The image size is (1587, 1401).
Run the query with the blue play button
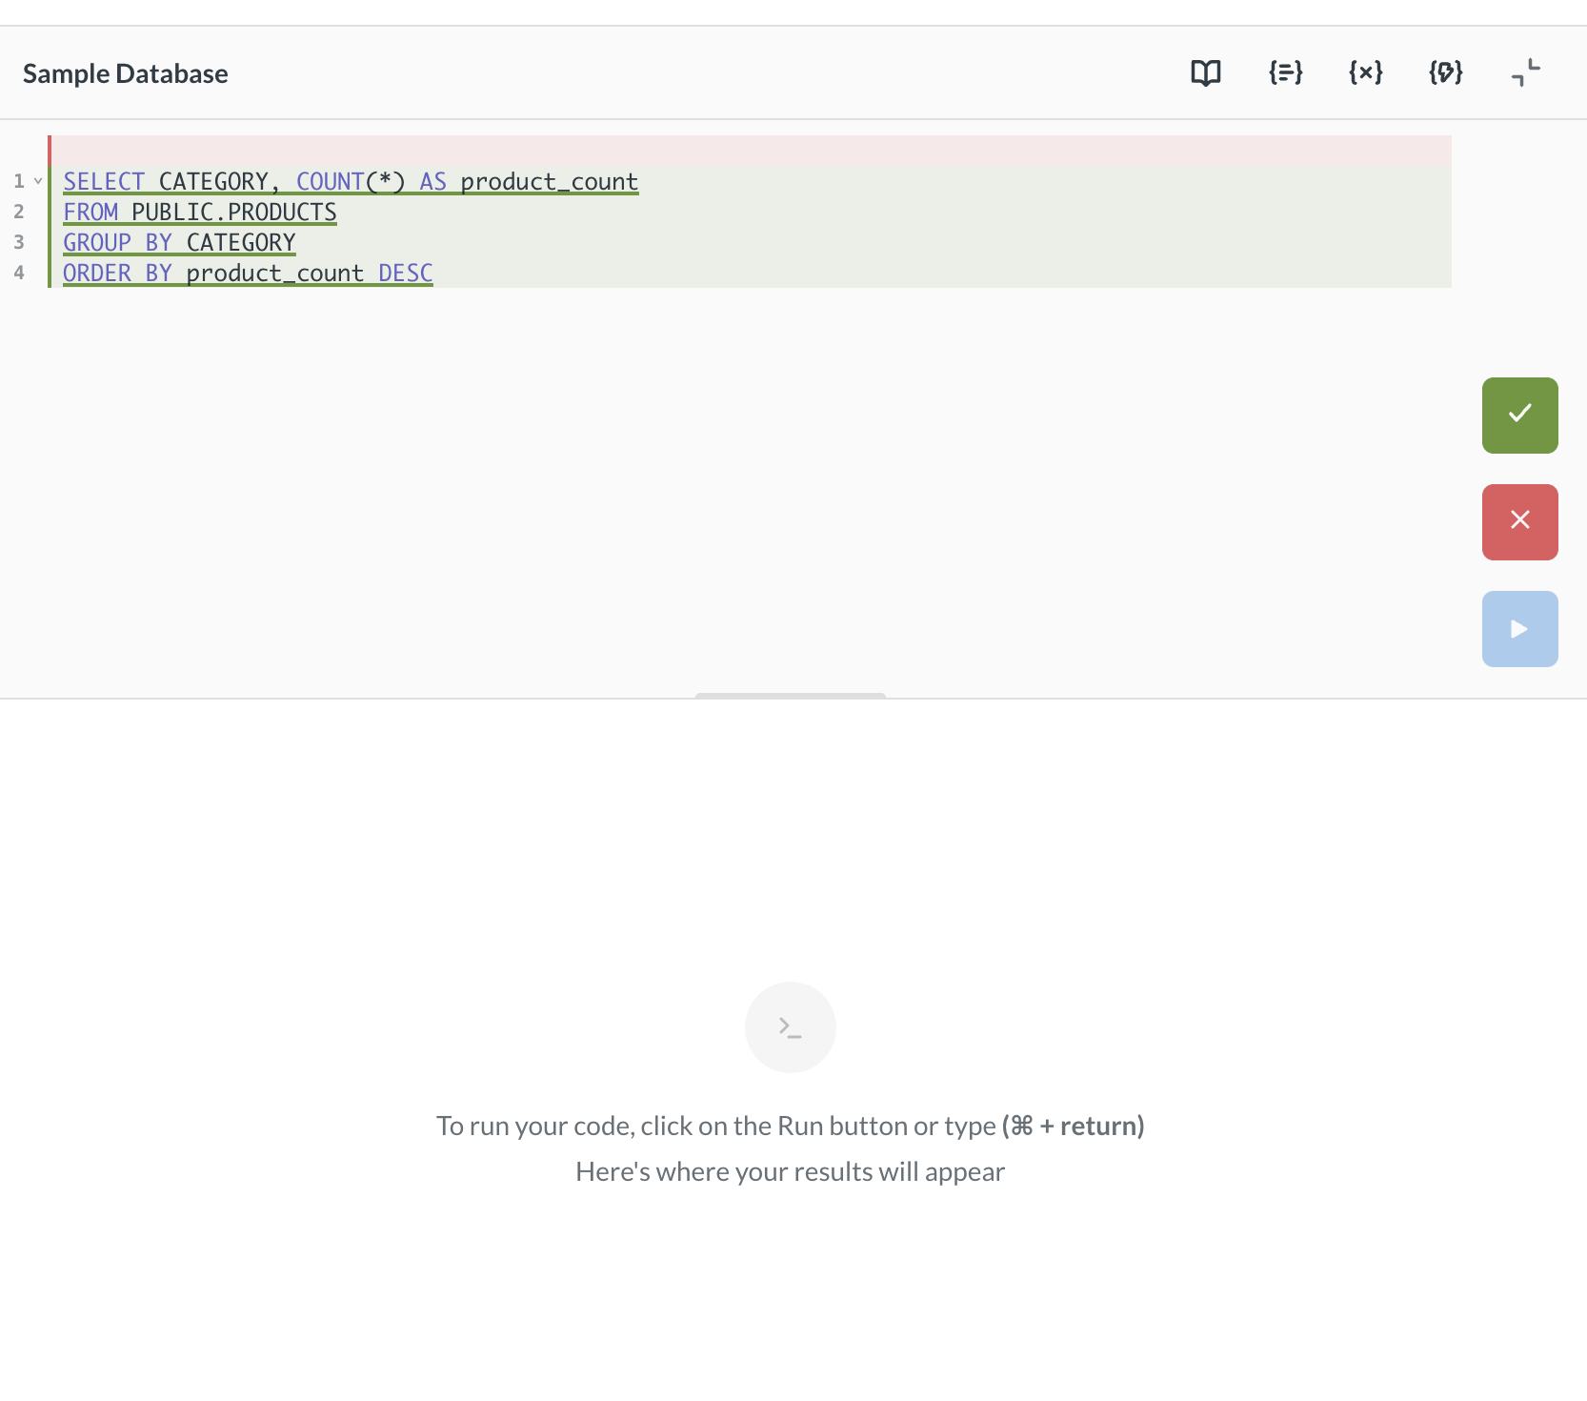[x=1519, y=629]
